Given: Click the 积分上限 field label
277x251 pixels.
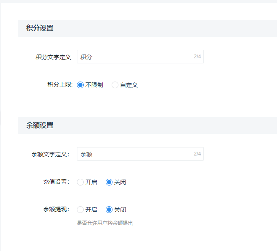Looking at the screenshot, I should (x=60, y=85).
